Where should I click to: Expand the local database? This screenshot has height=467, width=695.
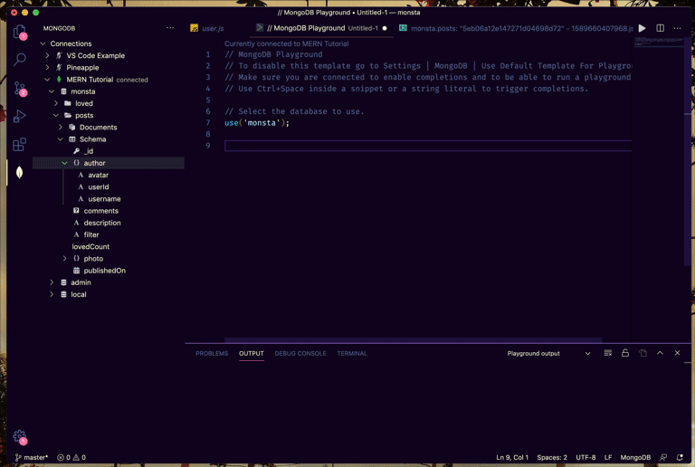(52, 294)
